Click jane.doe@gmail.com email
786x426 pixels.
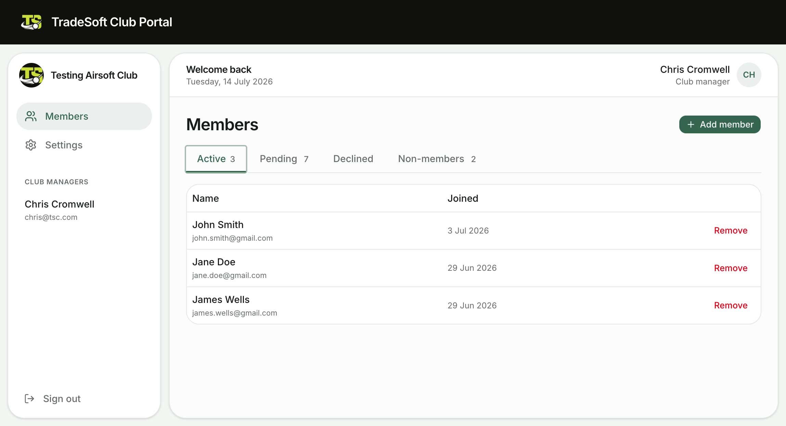tap(229, 276)
